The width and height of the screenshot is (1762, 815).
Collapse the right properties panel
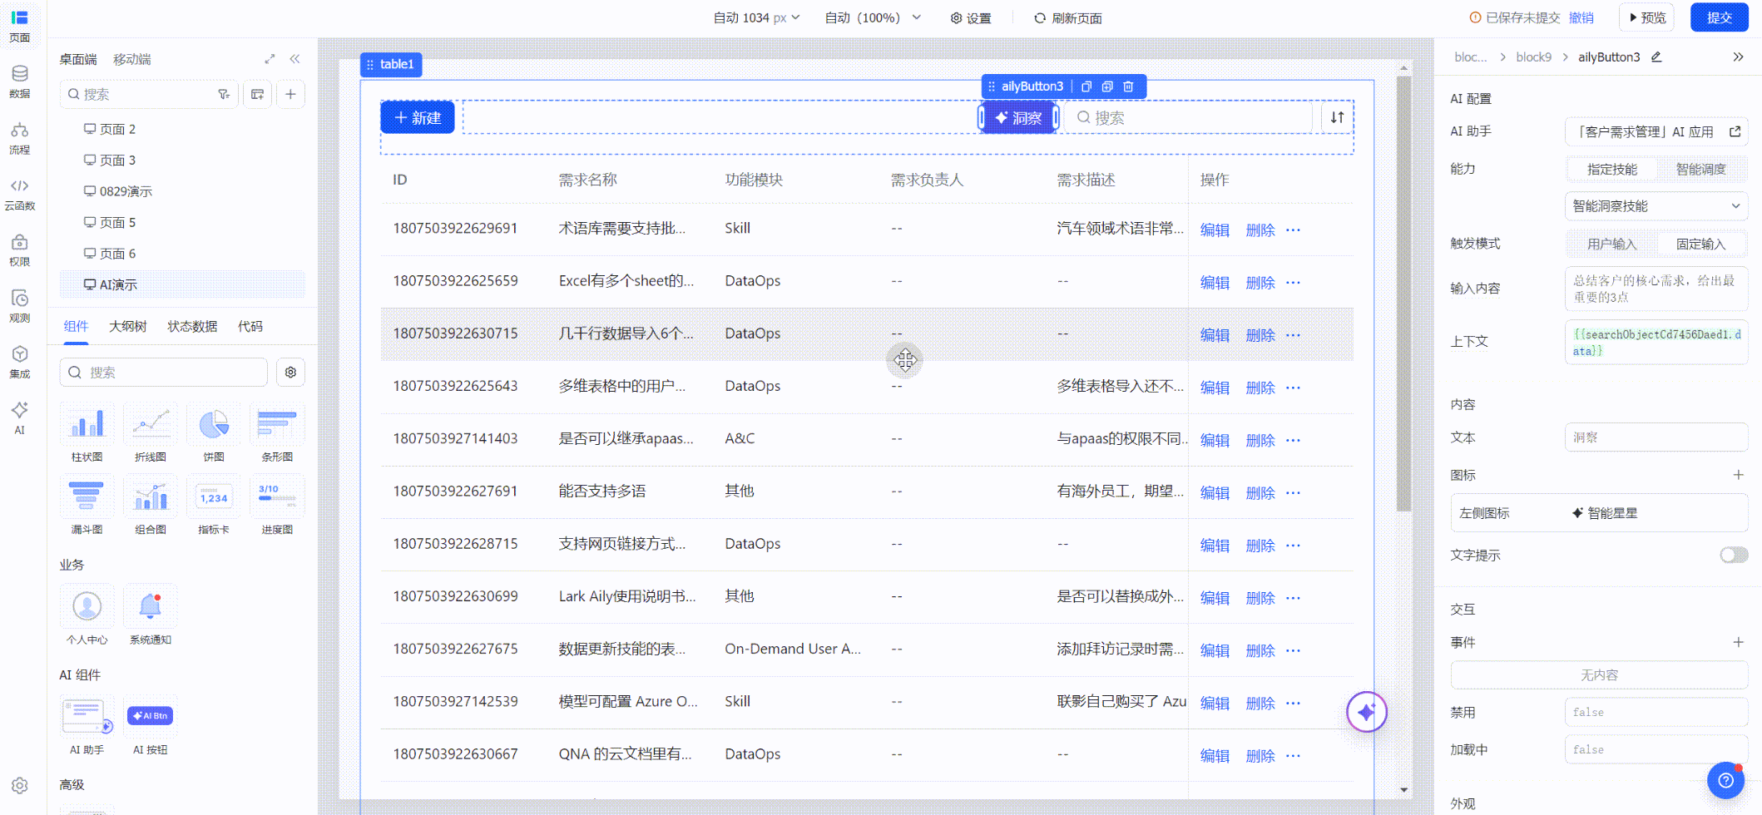point(1738,57)
